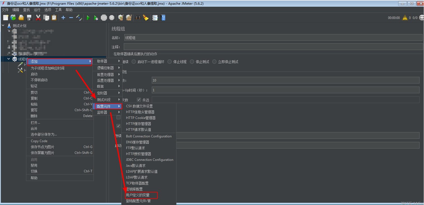Expand the 取样器 submenu
Viewport: 424px width, 205px height.
pos(108,61)
